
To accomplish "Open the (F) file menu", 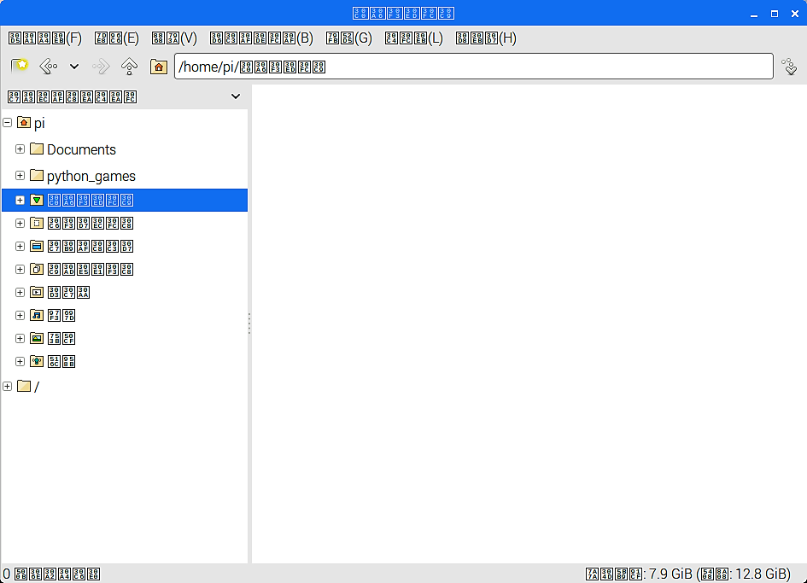I will (45, 38).
